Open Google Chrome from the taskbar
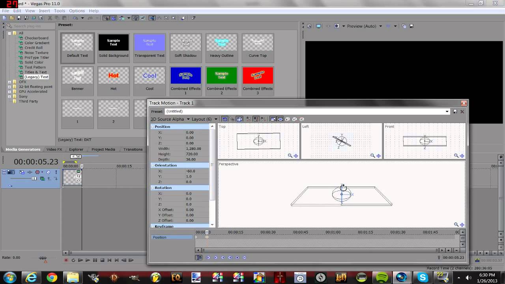 point(52,278)
